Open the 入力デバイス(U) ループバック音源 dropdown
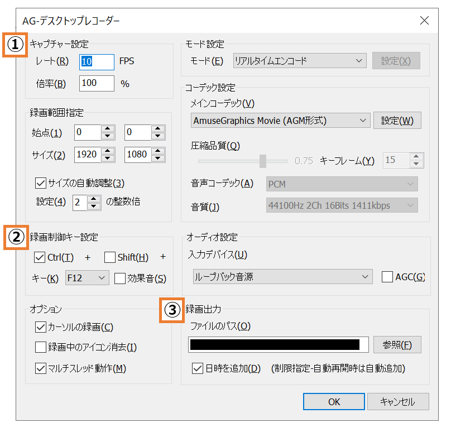 tap(283, 277)
